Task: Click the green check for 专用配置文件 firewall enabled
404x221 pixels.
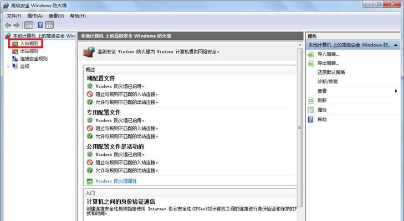Action: click(90, 120)
